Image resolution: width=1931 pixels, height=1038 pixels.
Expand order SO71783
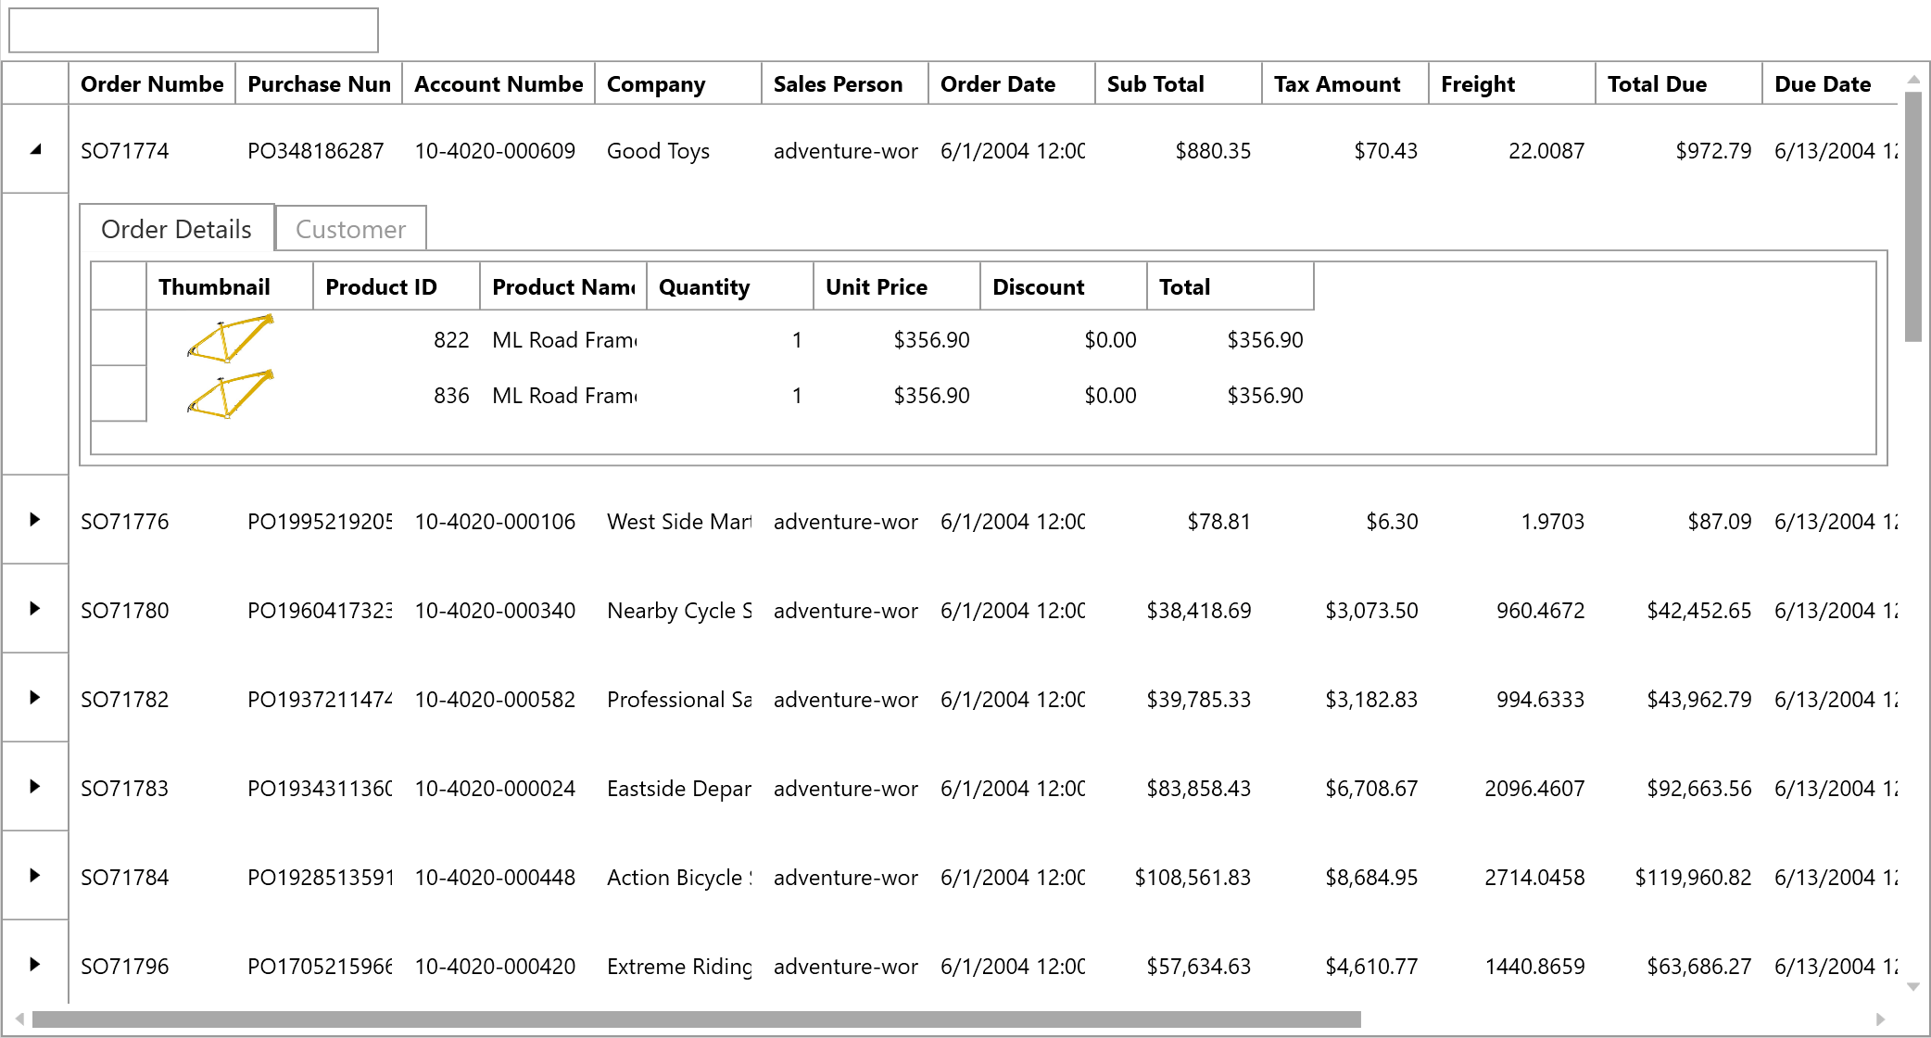point(35,787)
